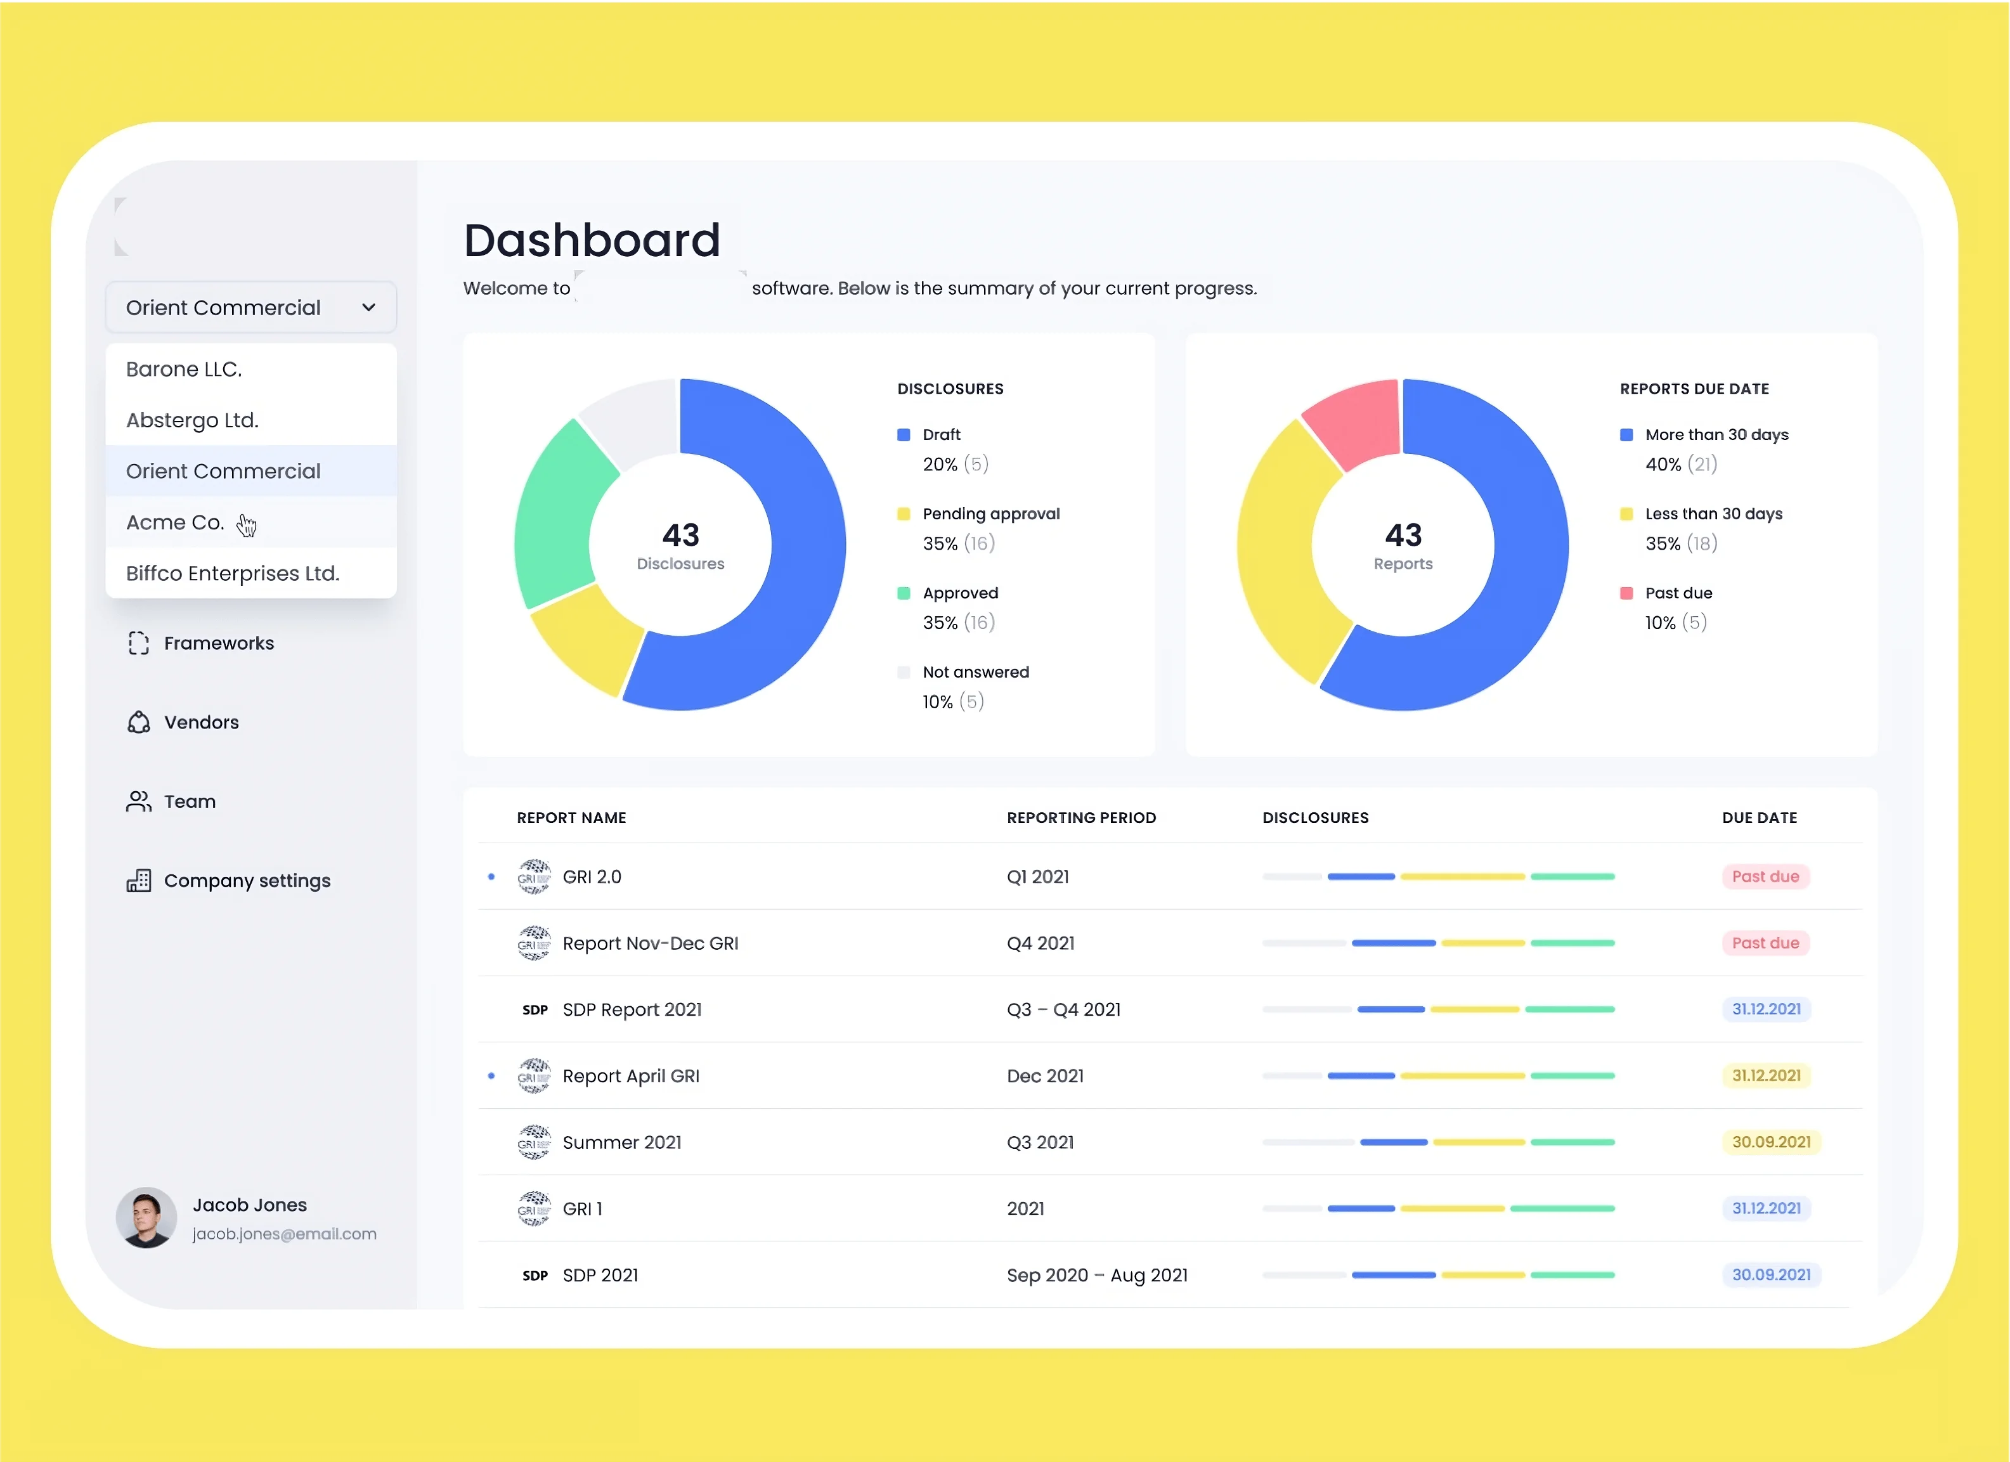Choose Barone LLC. in the dropdown list

click(x=185, y=370)
